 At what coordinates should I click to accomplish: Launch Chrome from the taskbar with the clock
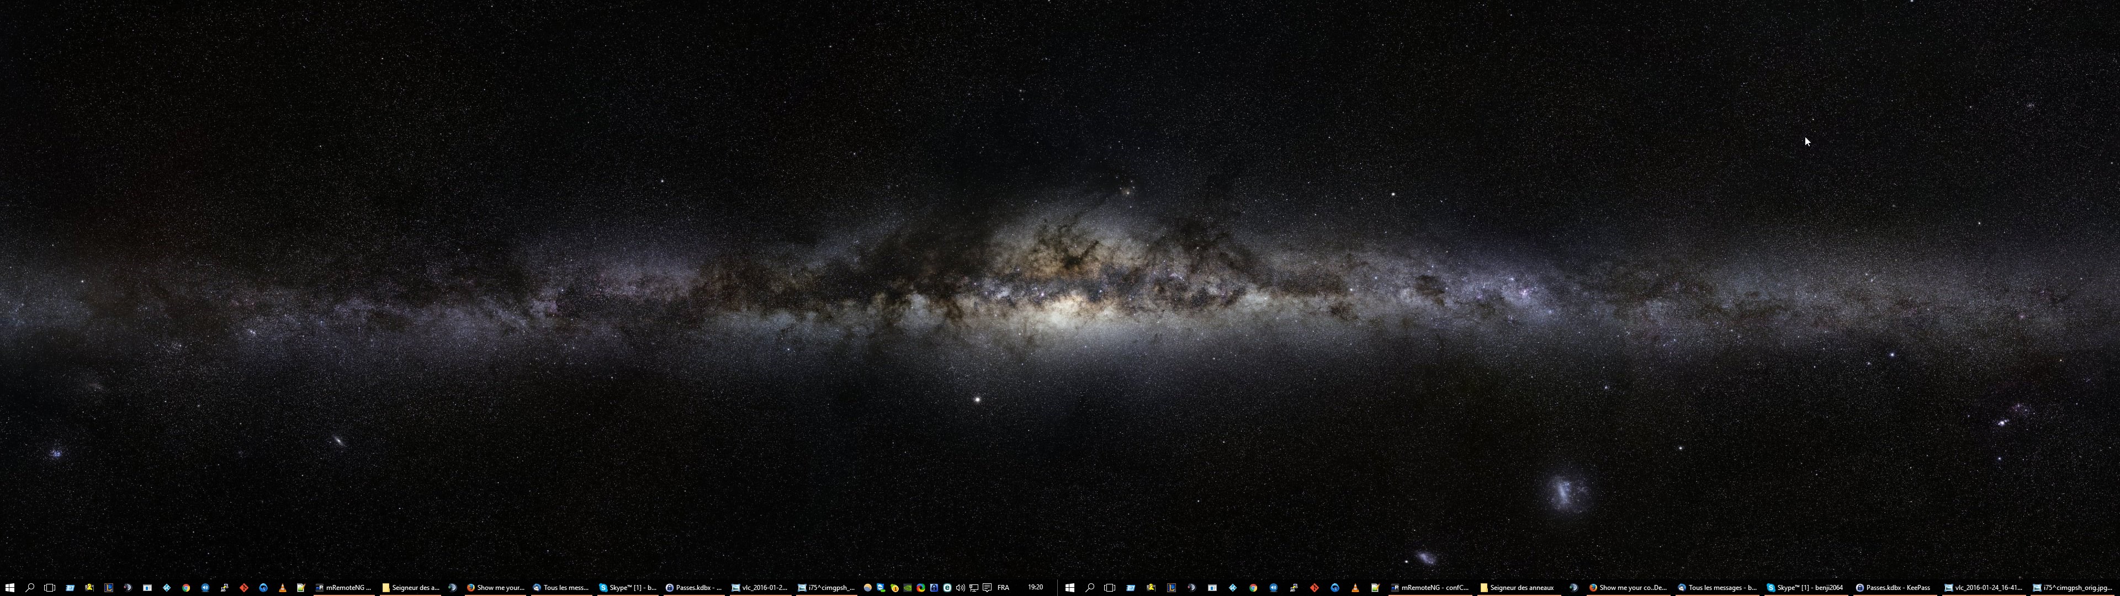coord(186,588)
